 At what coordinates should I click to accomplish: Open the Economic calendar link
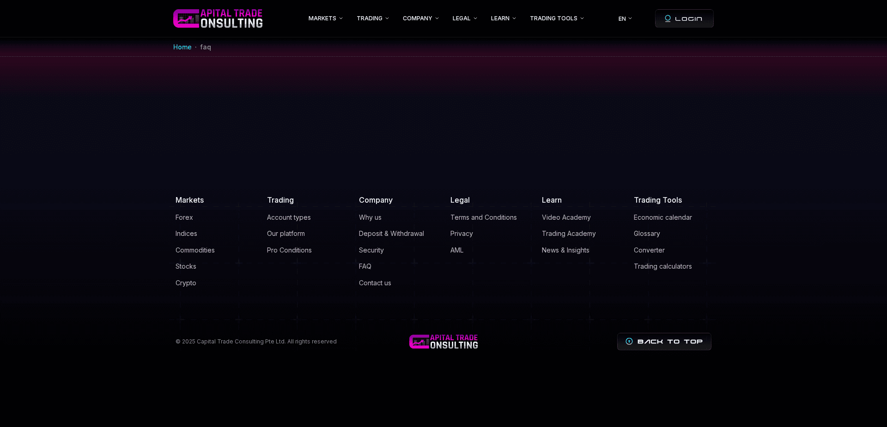[663, 217]
